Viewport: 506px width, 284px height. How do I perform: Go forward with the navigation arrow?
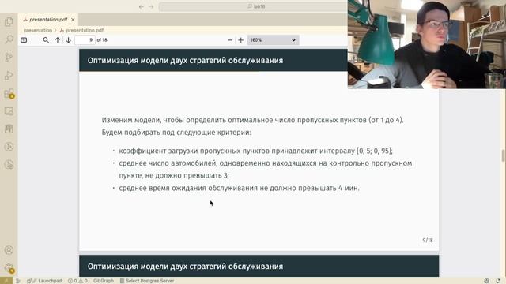[151, 6]
